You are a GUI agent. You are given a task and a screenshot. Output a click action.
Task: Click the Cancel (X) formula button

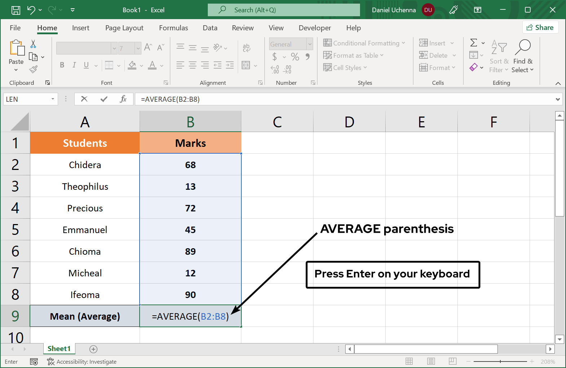pos(84,99)
